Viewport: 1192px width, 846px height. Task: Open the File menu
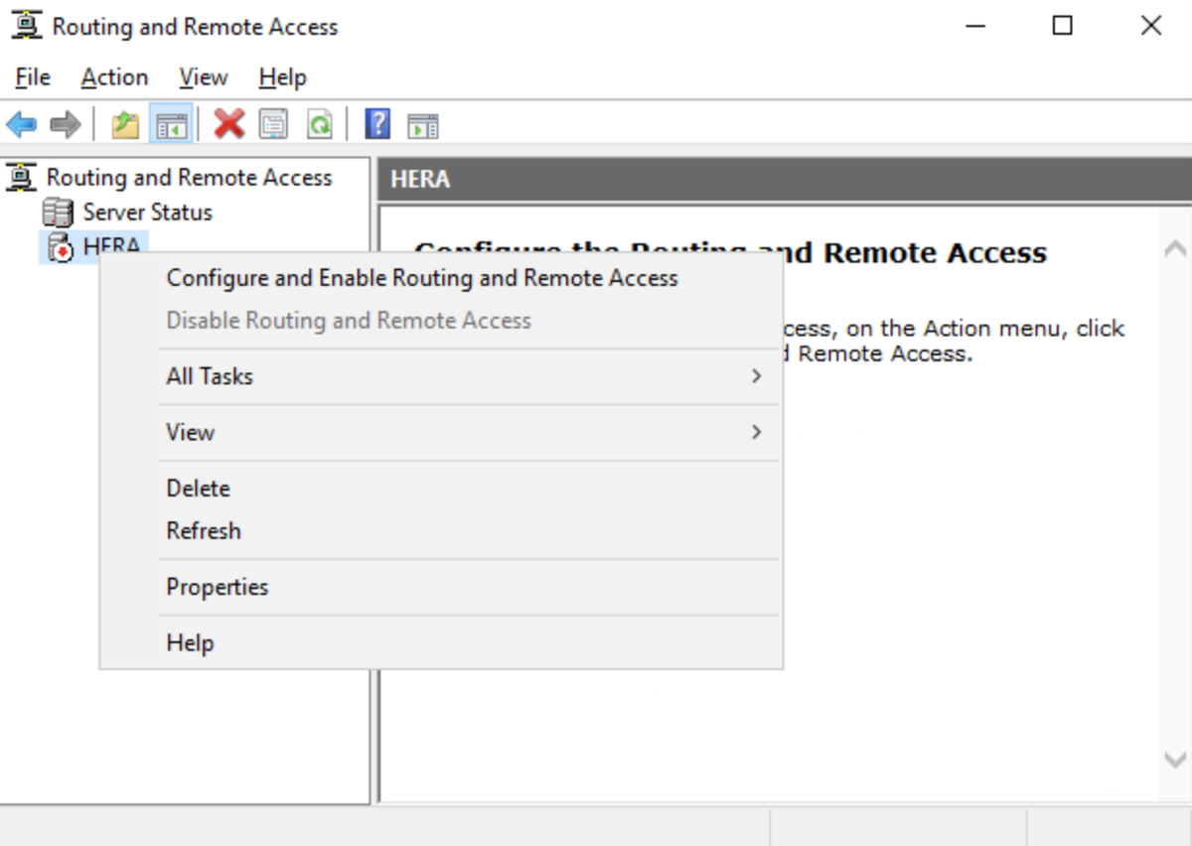tap(32, 76)
